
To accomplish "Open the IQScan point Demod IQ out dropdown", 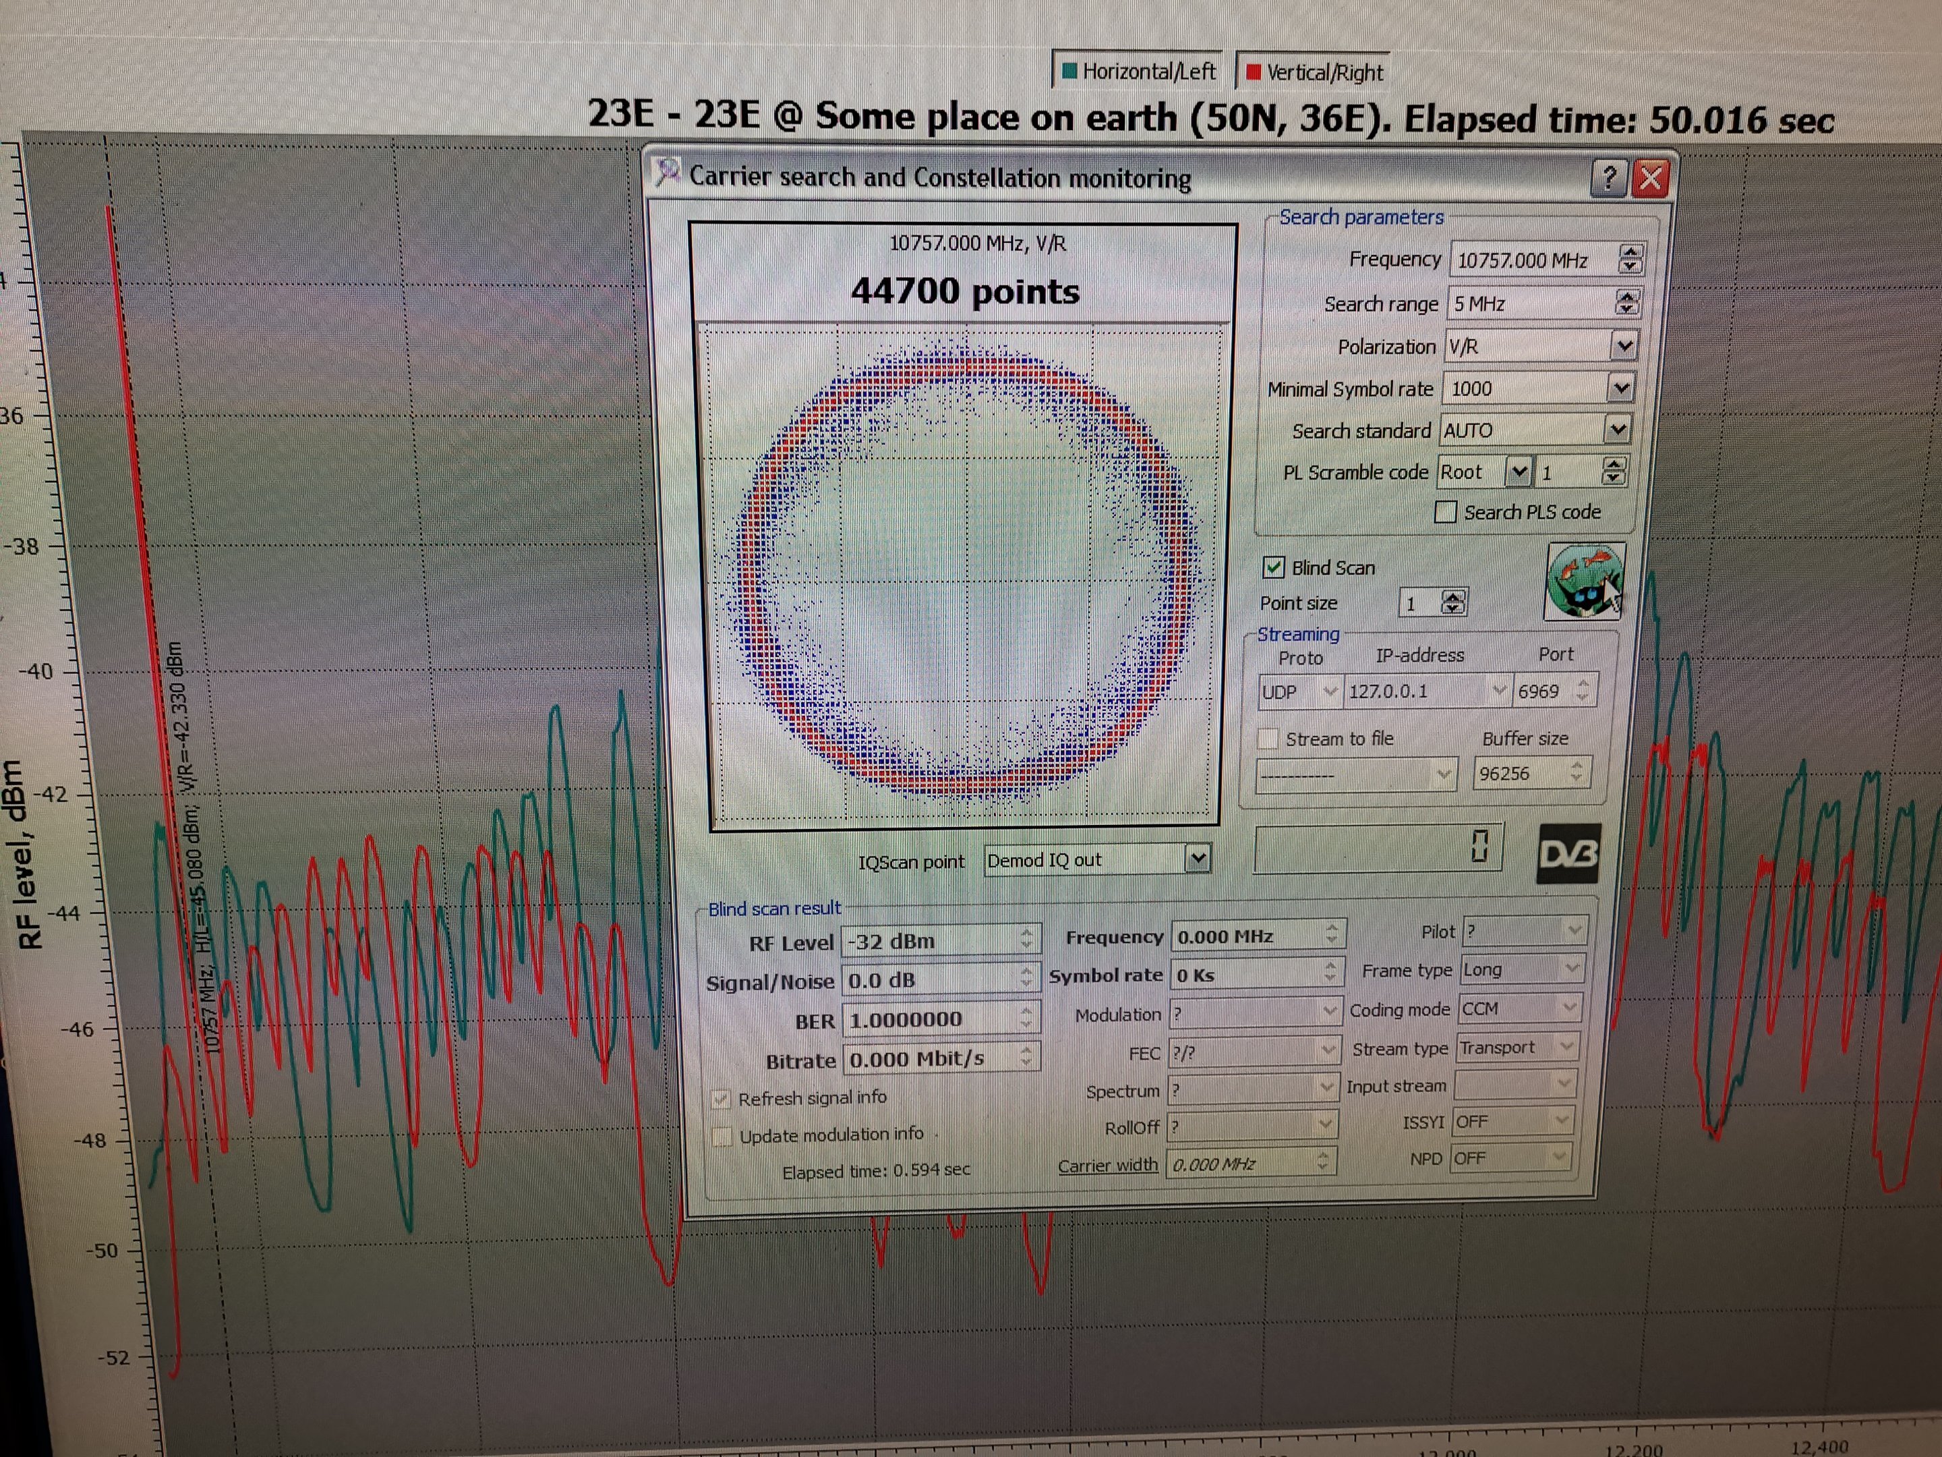I will pyautogui.click(x=1197, y=858).
